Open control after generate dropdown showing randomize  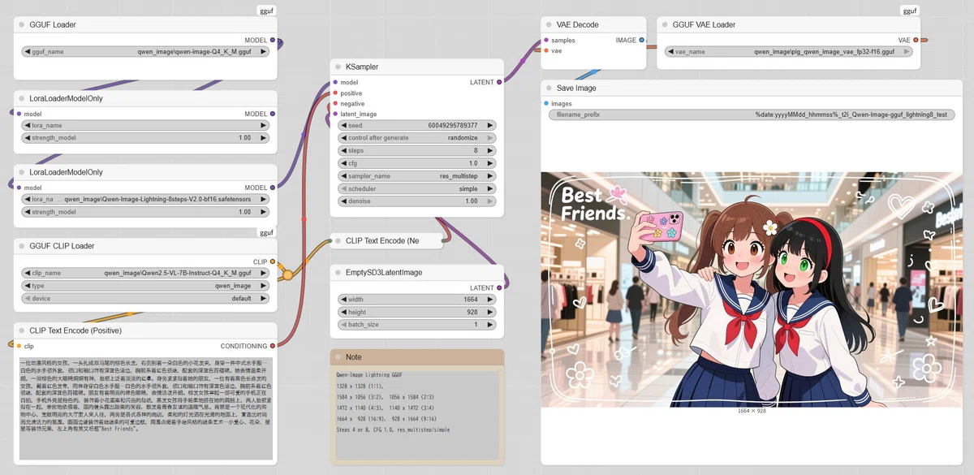point(417,138)
